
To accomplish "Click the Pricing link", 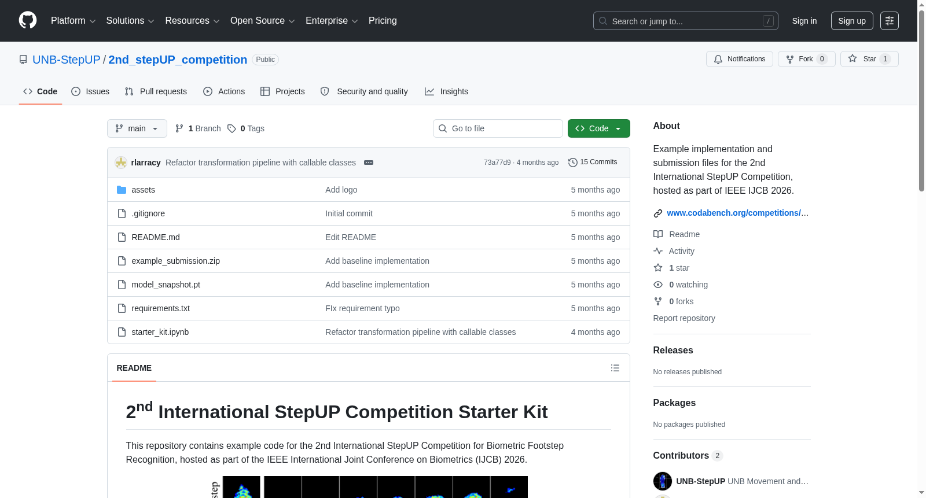I will 383,21.
